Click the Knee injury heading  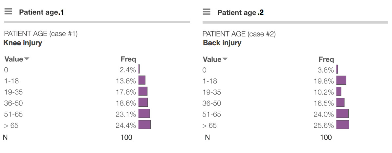tap(23, 43)
